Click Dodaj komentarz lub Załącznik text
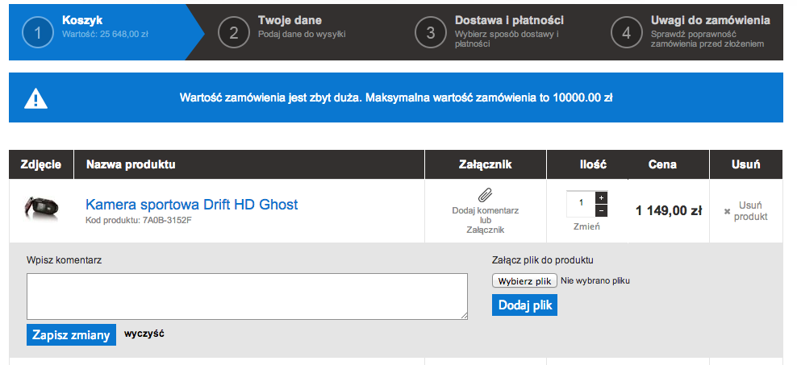Screen dimensions: 797x365 (x=486, y=220)
